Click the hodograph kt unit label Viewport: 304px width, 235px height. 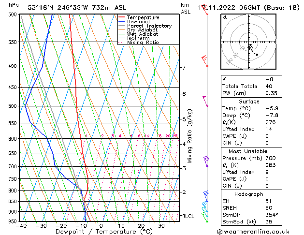pos(225,17)
